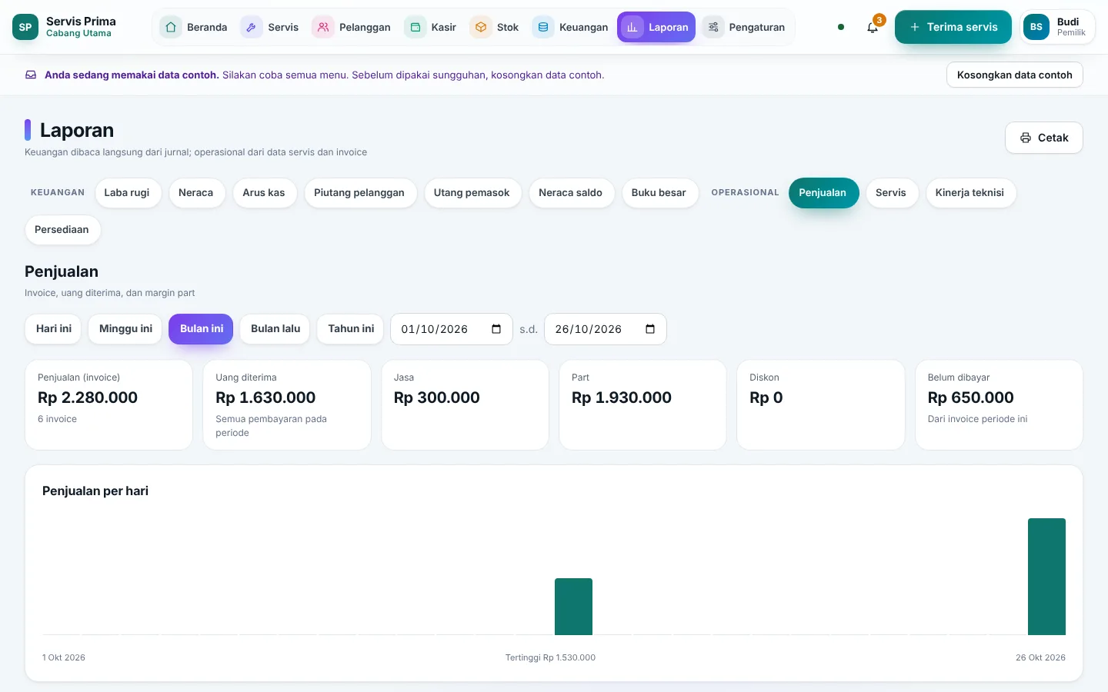1108x692 pixels.
Task: Click the BS user avatar
Action: point(1036,27)
